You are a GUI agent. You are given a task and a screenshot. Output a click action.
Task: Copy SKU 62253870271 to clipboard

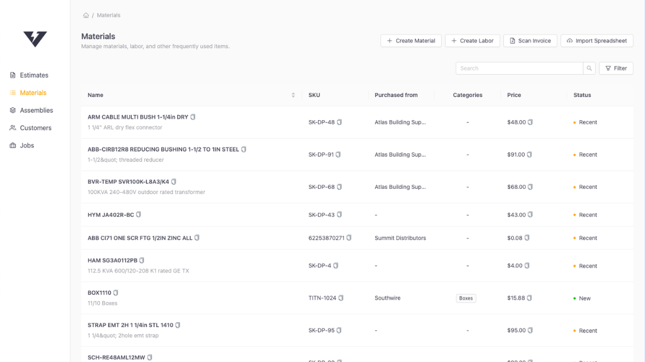point(349,238)
